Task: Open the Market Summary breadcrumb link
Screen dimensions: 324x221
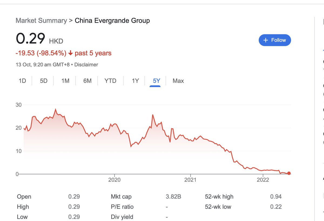Action: tap(41, 21)
